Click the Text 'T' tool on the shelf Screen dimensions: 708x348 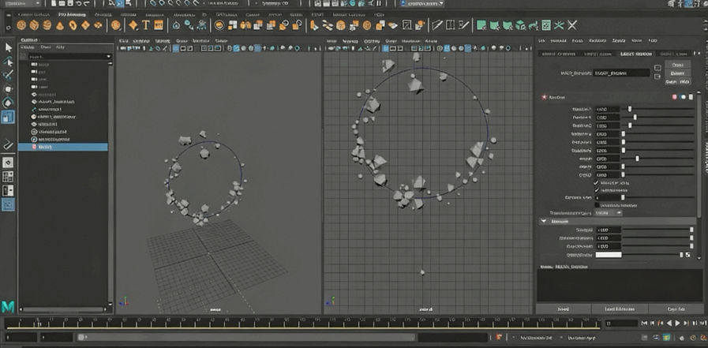coord(146,25)
